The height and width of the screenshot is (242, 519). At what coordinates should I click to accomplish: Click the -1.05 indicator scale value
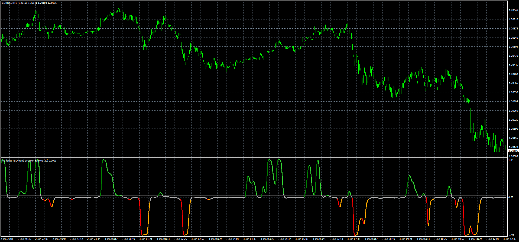click(x=511, y=235)
